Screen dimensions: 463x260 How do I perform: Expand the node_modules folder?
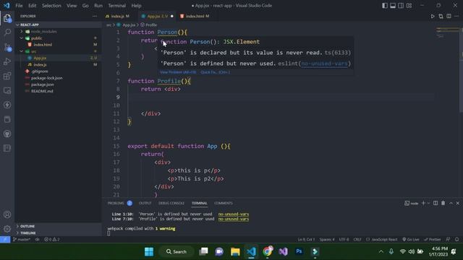pyautogui.click(x=43, y=32)
